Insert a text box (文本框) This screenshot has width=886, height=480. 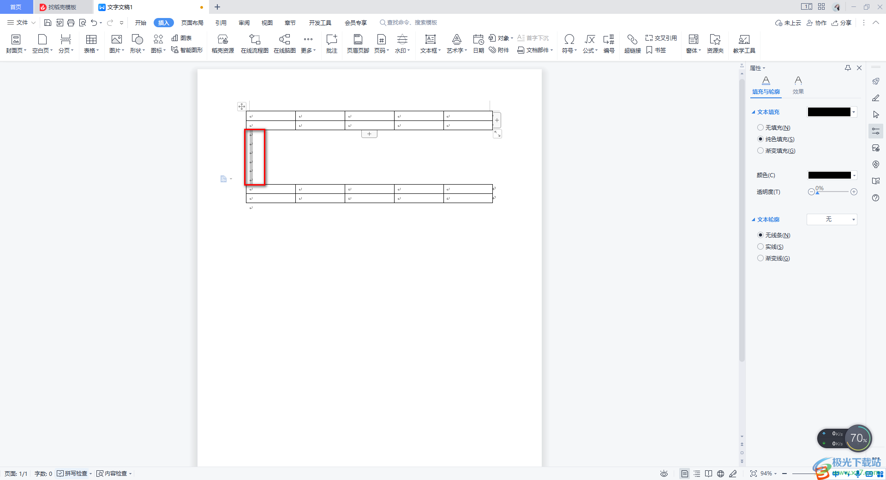tap(431, 44)
